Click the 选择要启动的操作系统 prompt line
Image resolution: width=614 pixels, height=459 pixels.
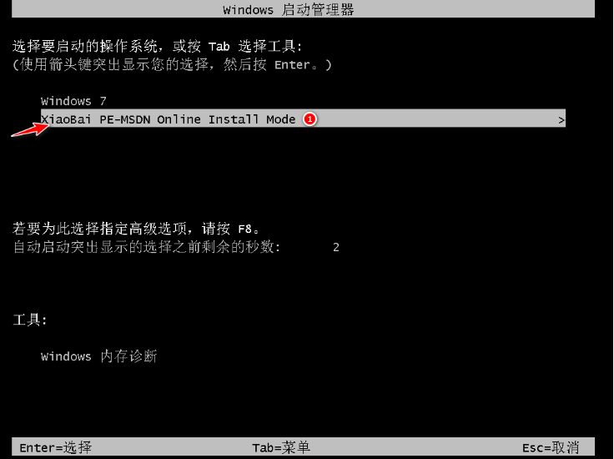click(x=157, y=46)
